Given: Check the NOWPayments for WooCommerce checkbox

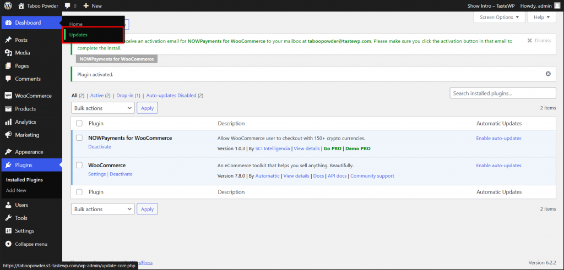Looking at the screenshot, I should [79, 138].
